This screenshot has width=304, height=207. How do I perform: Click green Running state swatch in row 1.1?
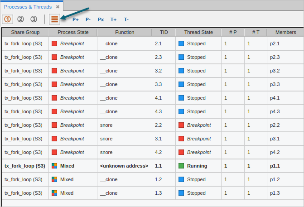[x=181, y=166]
